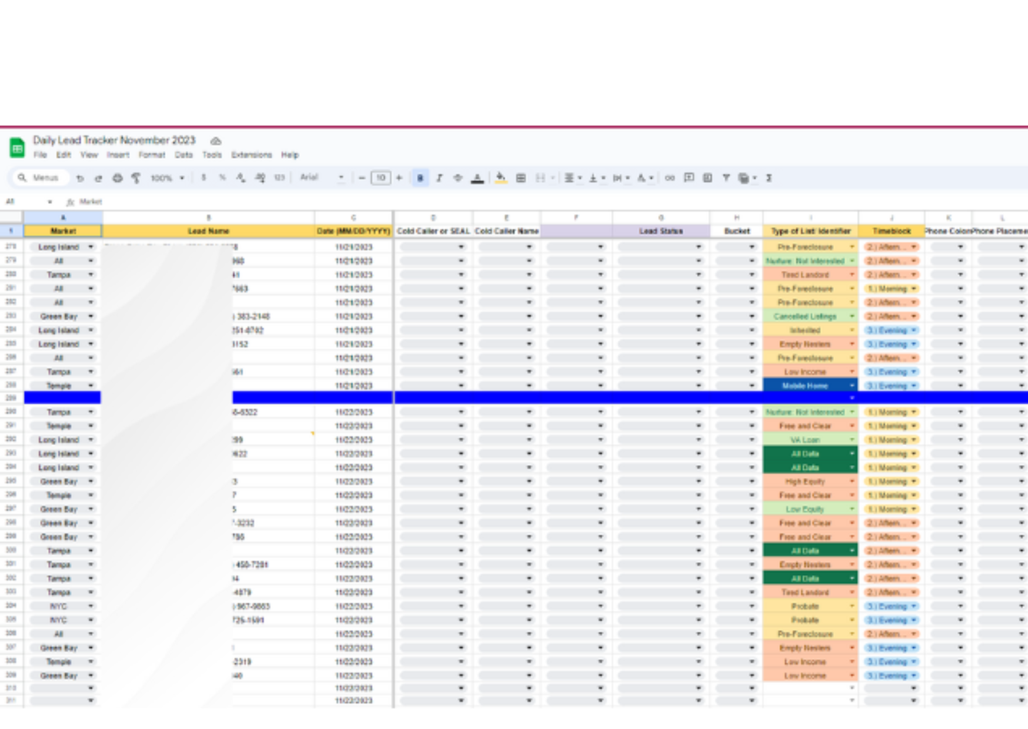The height and width of the screenshot is (729, 1028).
Task: Increase decimal places
Action: 260,178
